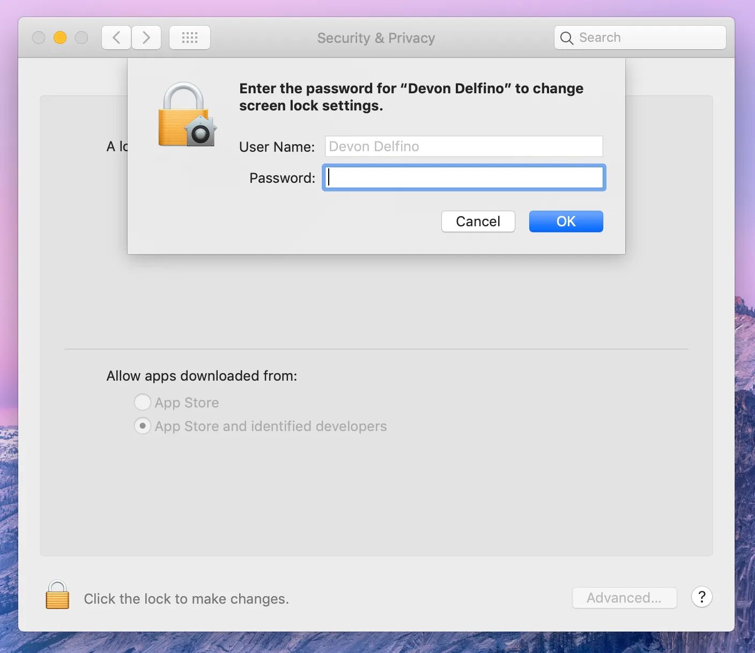
Task: Click the magnifying glass search icon
Action: pos(566,38)
